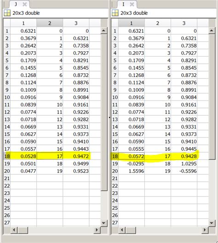Click cell 0.0555 in I panel

click(x=132, y=149)
